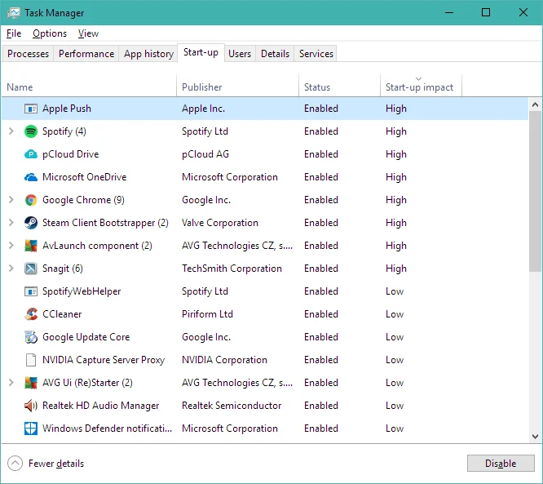Click the Microsoft OneDrive cloud icon

[x=31, y=177]
